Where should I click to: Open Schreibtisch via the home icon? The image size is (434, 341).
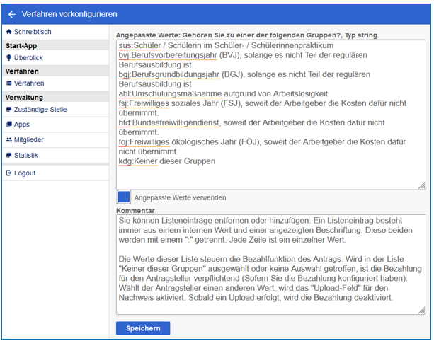8,33
